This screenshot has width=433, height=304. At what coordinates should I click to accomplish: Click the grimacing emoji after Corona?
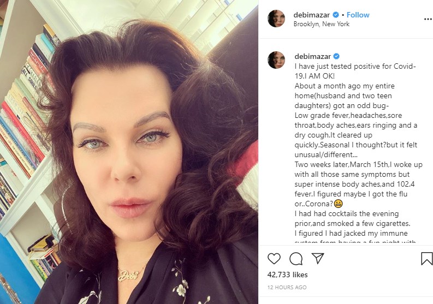(x=339, y=204)
